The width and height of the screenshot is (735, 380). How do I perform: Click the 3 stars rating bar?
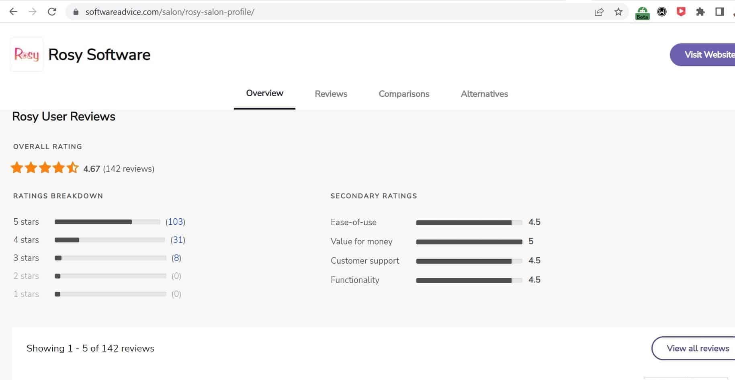111,258
